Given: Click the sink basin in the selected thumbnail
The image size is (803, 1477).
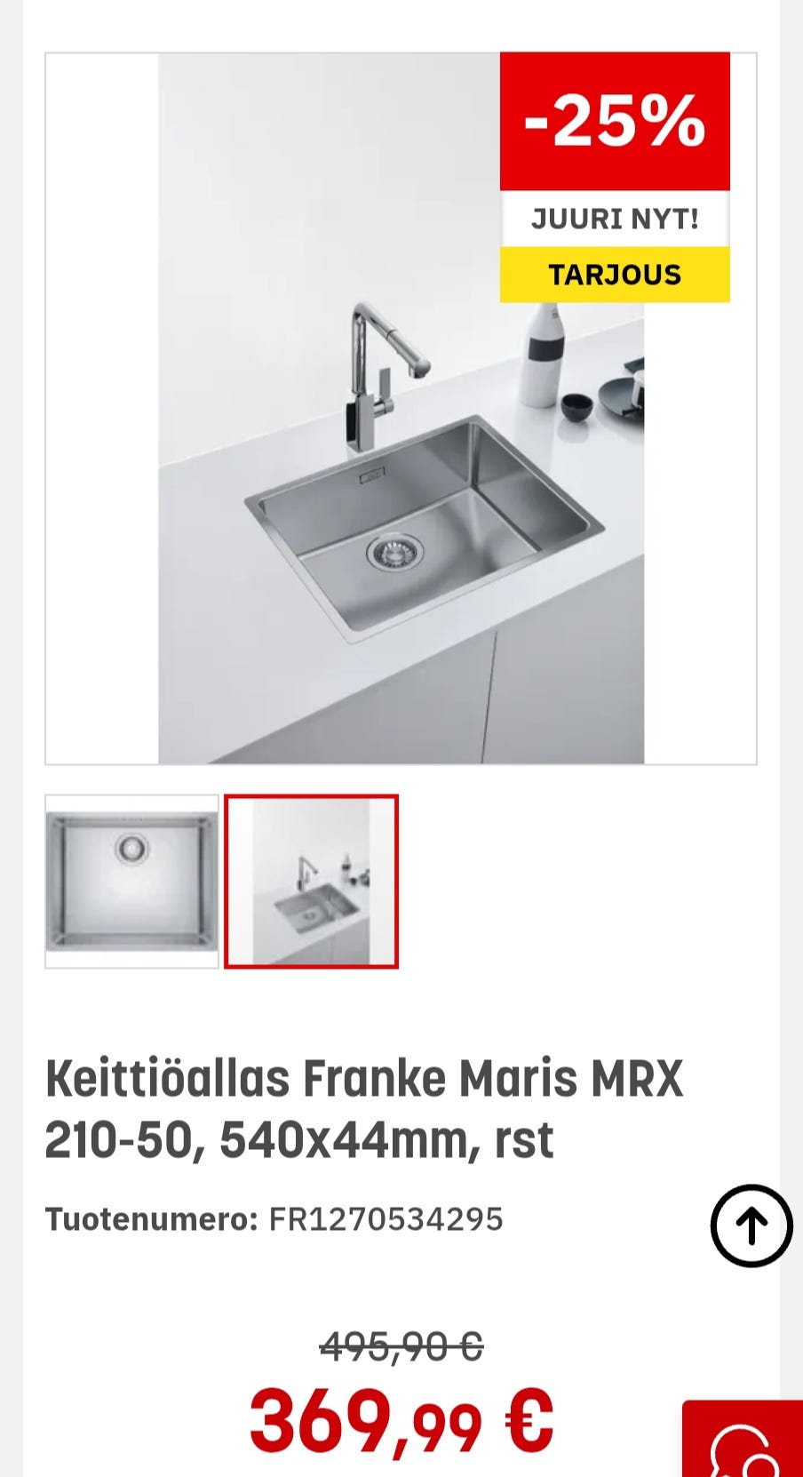Looking at the screenshot, I should [x=315, y=908].
